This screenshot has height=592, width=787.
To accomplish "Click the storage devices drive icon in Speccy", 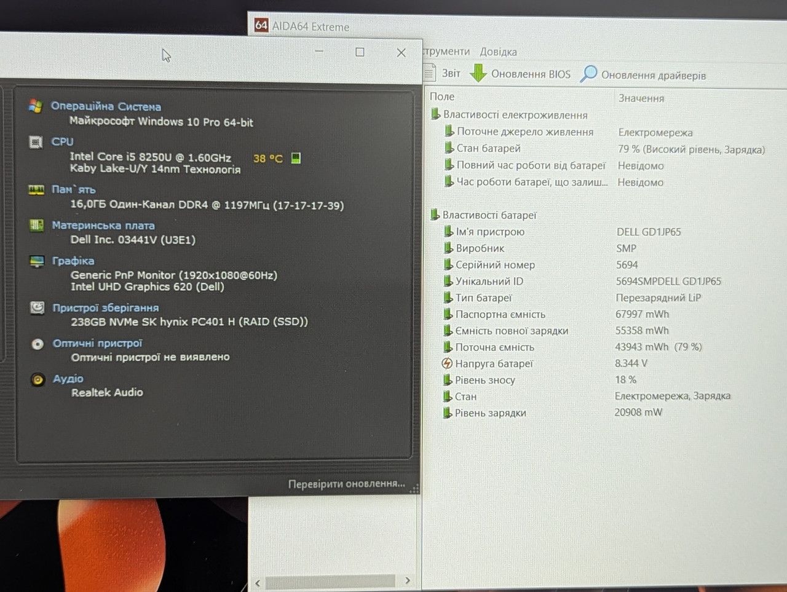I will coord(38,308).
